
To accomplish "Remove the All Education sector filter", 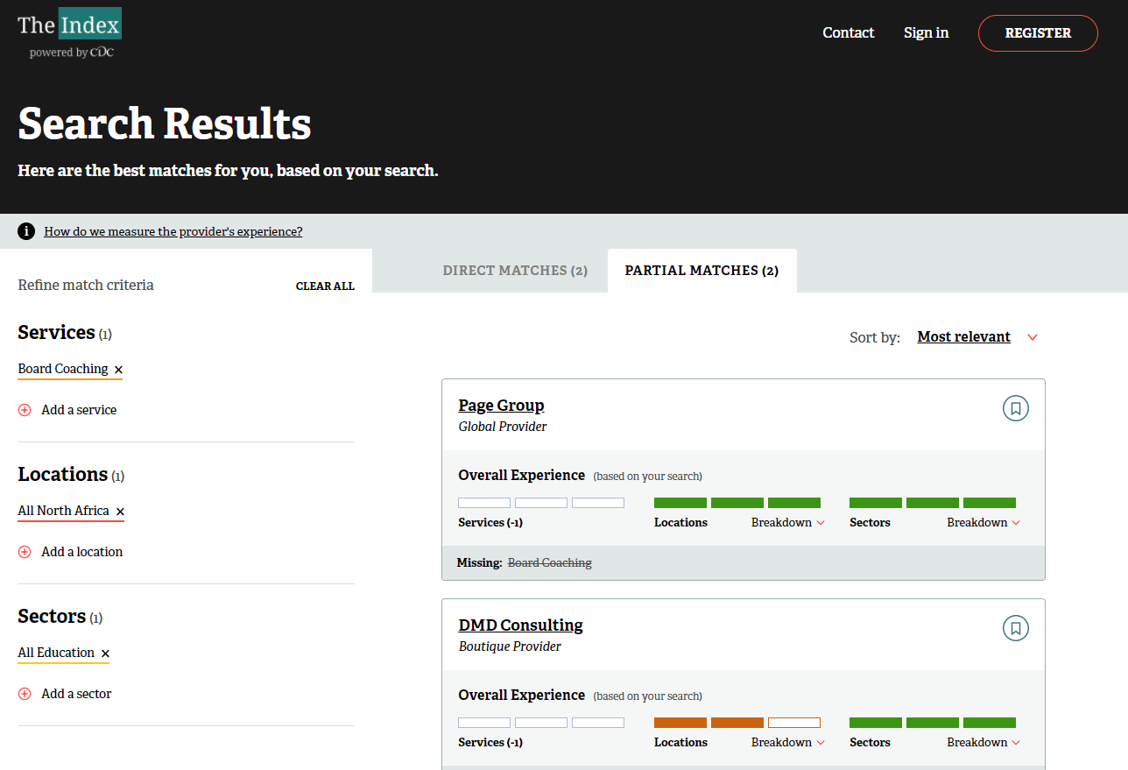I will click(x=105, y=653).
